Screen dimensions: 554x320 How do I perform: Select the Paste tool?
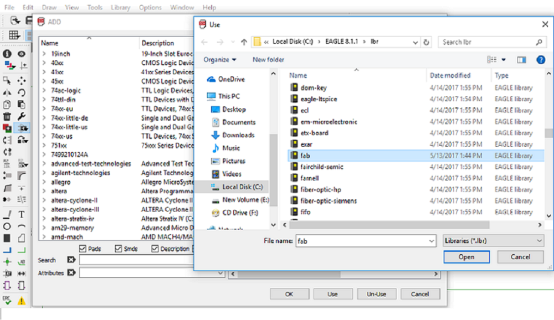click(22, 105)
